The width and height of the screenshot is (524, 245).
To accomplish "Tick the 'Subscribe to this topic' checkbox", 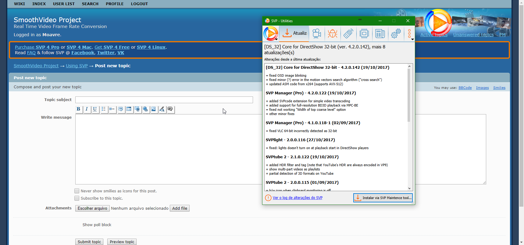I will pyautogui.click(x=77, y=198).
